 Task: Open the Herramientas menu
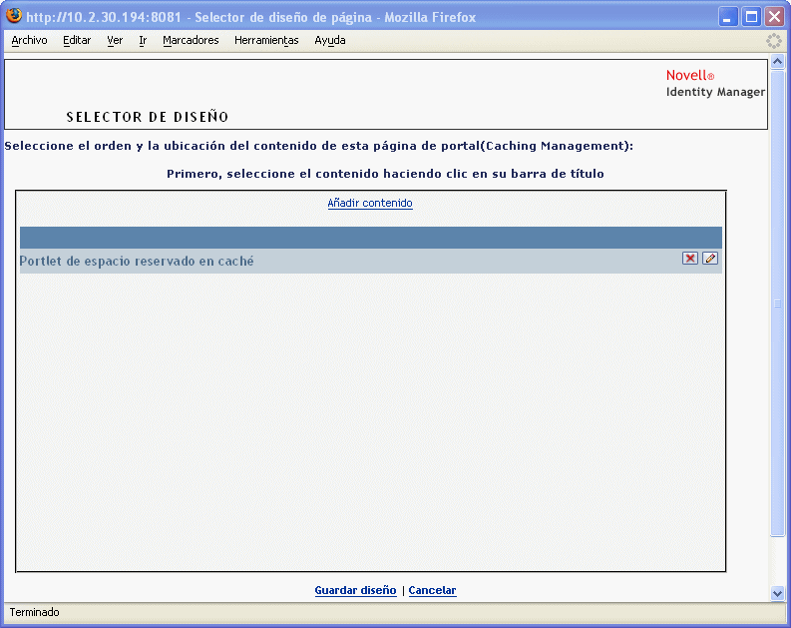(266, 40)
